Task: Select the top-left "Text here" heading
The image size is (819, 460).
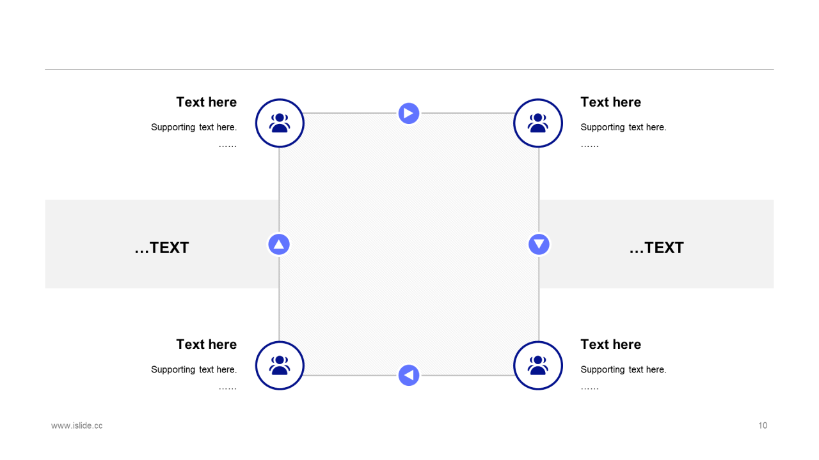Action: [206, 102]
